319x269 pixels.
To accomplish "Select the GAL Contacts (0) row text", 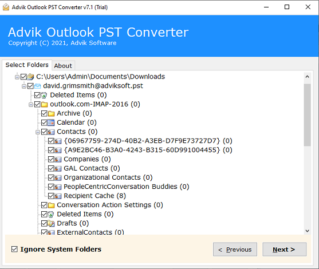I will pos(92,168).
